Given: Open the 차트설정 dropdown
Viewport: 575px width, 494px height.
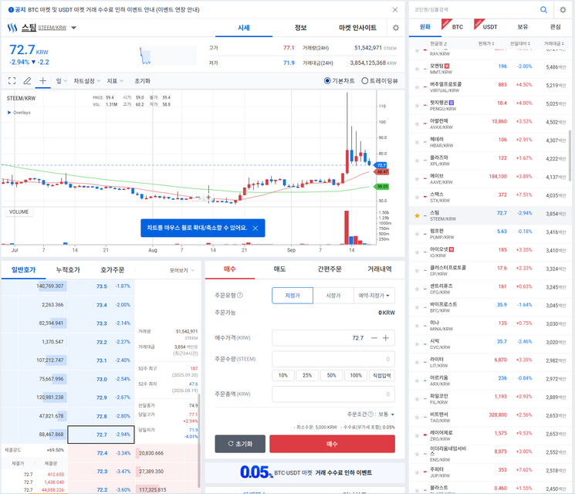Looking at the screenshot, I should click(x=87, y=81).
